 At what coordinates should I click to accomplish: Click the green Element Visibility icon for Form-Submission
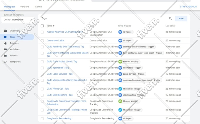point(120,101)
